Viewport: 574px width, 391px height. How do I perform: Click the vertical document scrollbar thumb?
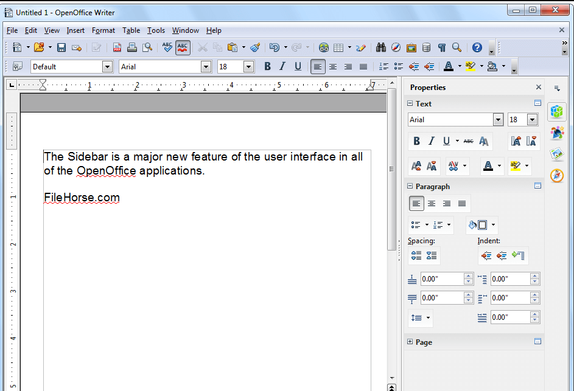391,169
